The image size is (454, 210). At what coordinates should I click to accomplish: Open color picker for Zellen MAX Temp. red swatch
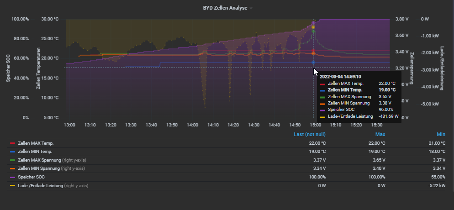[12, 143]
